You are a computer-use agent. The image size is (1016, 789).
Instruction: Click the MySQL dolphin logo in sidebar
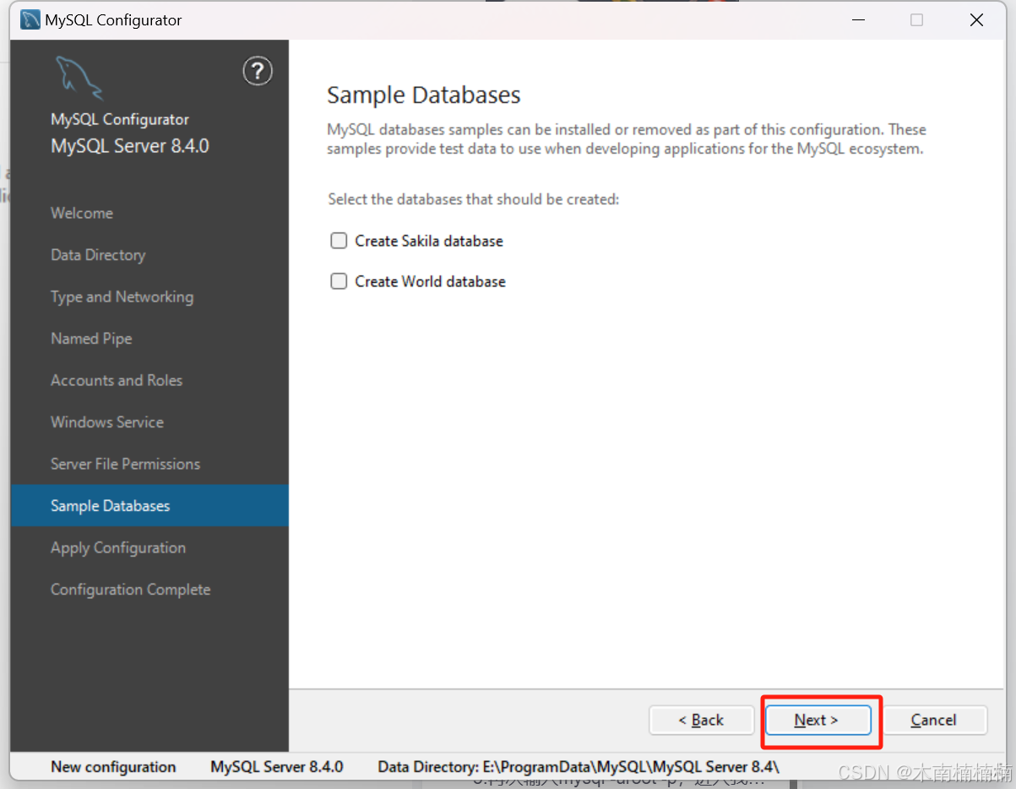(x=79, y=78)
